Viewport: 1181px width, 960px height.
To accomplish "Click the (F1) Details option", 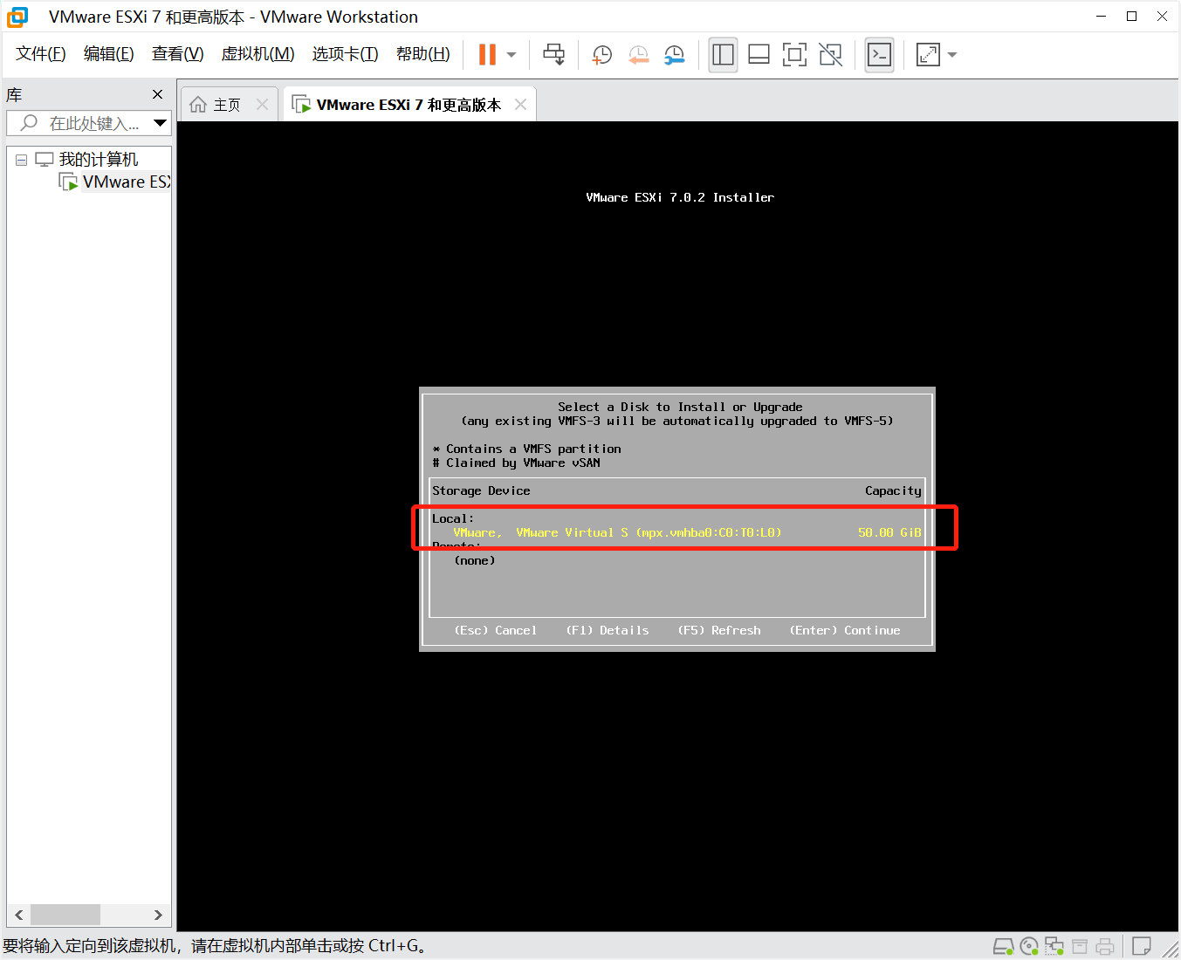I will pyautogui.click(x=608, y=630).
